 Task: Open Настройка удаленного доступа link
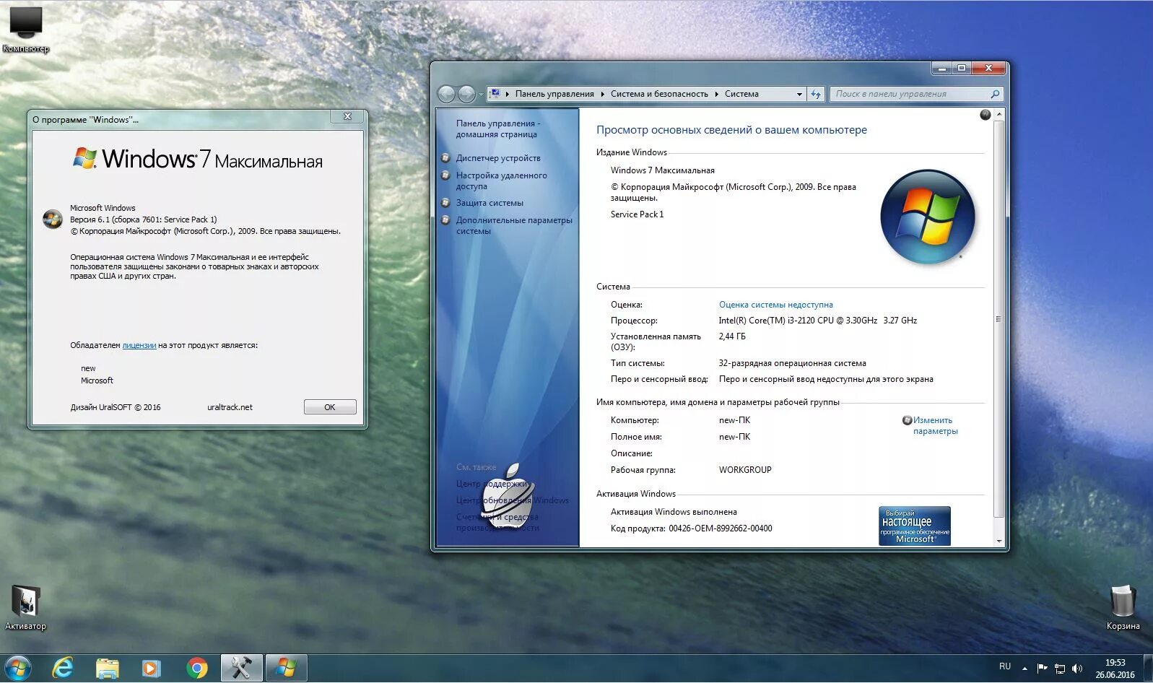(x=501, y=180)
